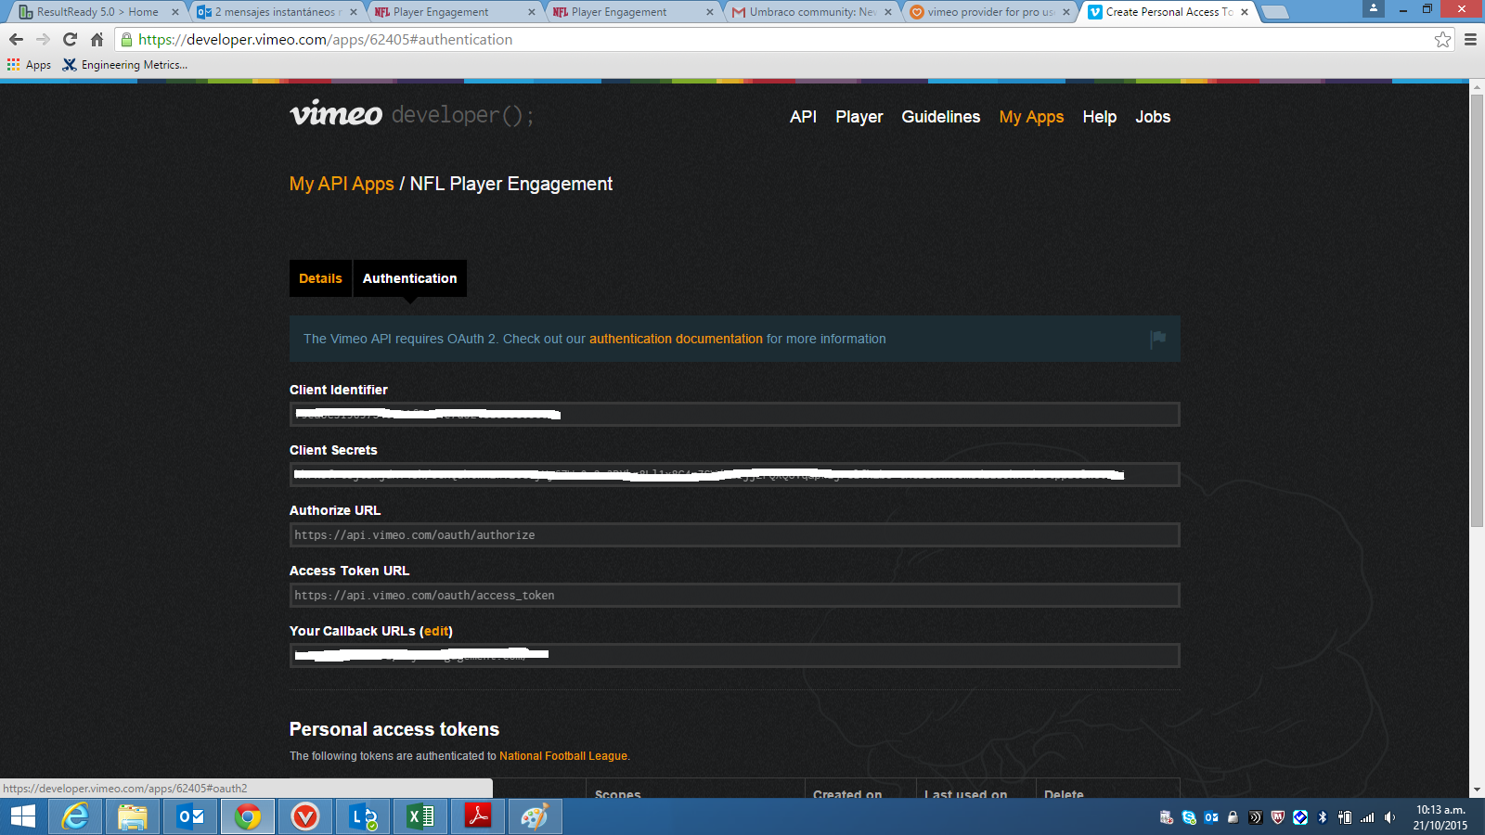Viewport: 1485px width, 835px height.
Task: Open Help in the Vimeo navigation
Action: tap(1099, 117)
